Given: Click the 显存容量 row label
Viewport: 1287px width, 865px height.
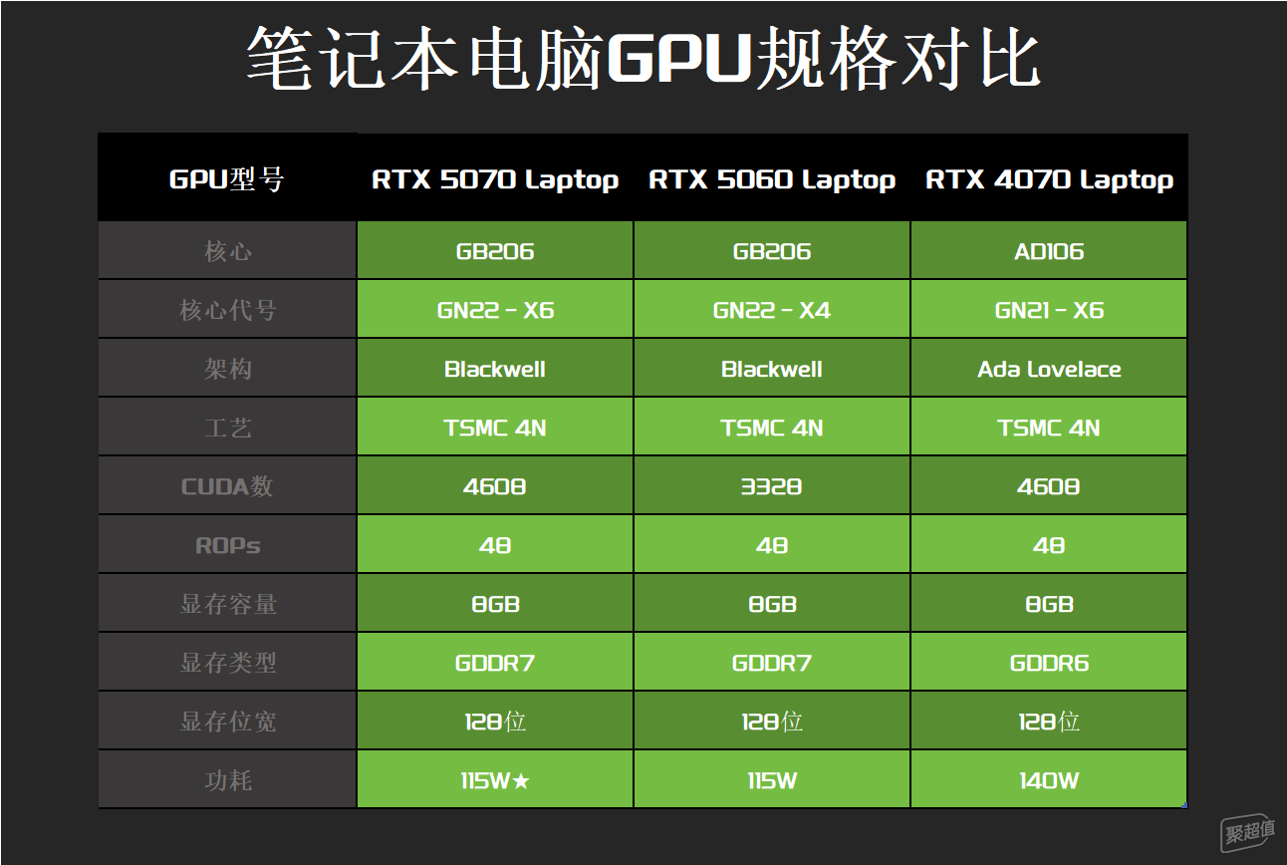Looking at the screenshot, I should (227, 604).
